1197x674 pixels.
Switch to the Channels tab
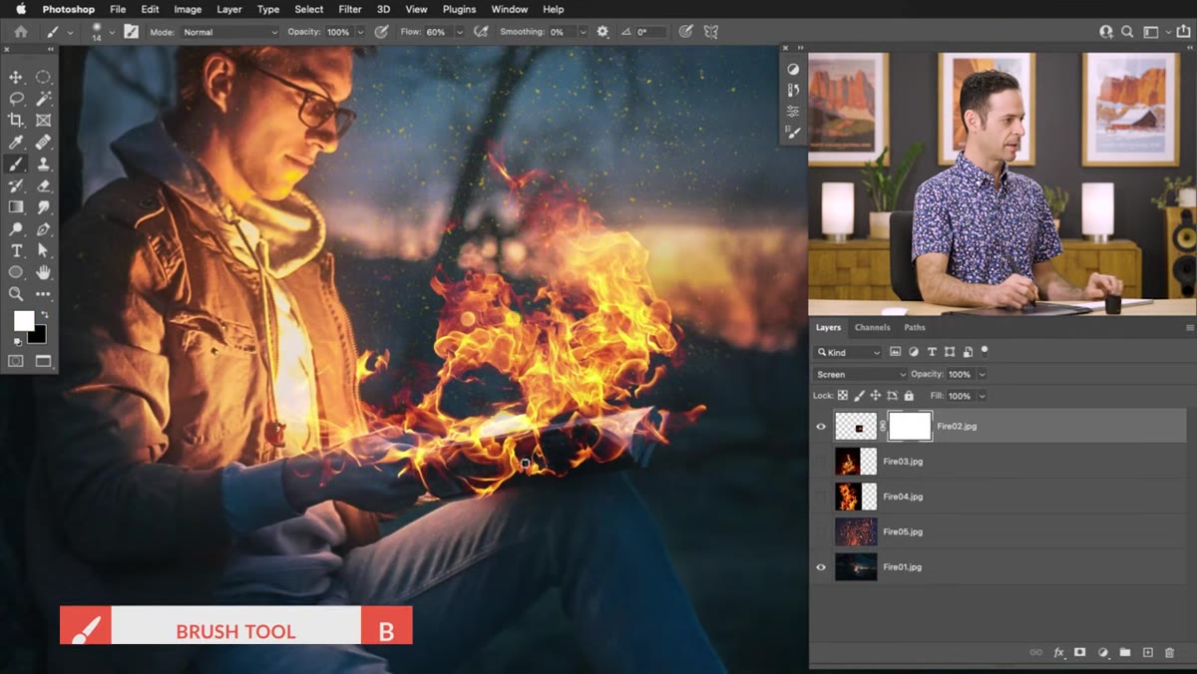[872, 327]
